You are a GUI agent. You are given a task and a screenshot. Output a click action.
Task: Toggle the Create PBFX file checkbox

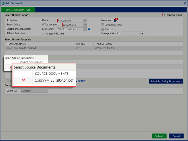pos(44,33)
